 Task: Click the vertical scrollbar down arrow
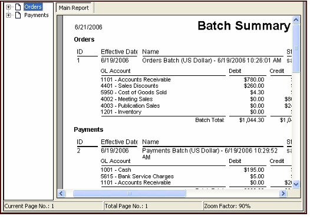(x=296, y=184)
